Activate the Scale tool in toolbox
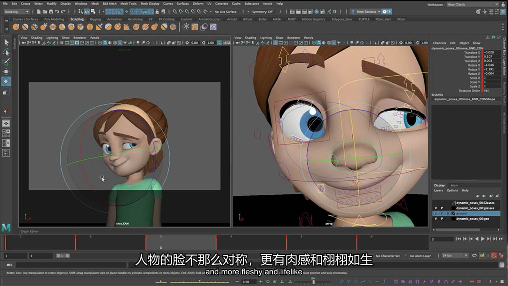This screenshot has height=286, width=508. [x=6, y=92]
